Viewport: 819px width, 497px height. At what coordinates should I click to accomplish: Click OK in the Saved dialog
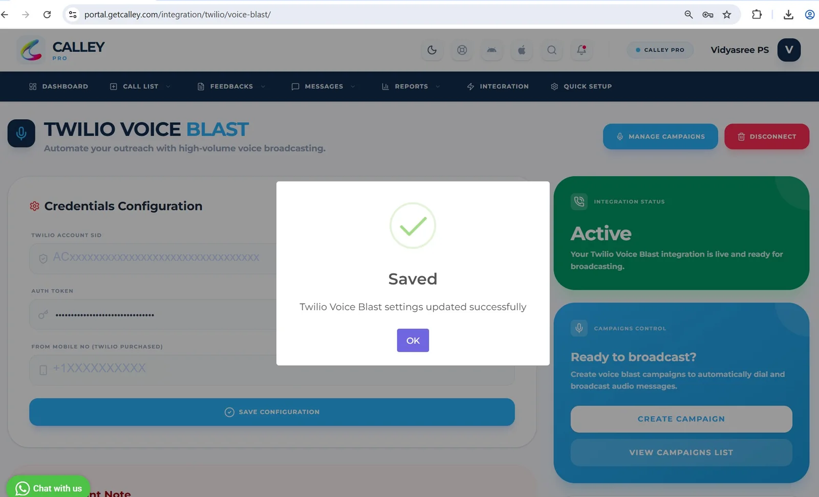[x=413, y=341]
